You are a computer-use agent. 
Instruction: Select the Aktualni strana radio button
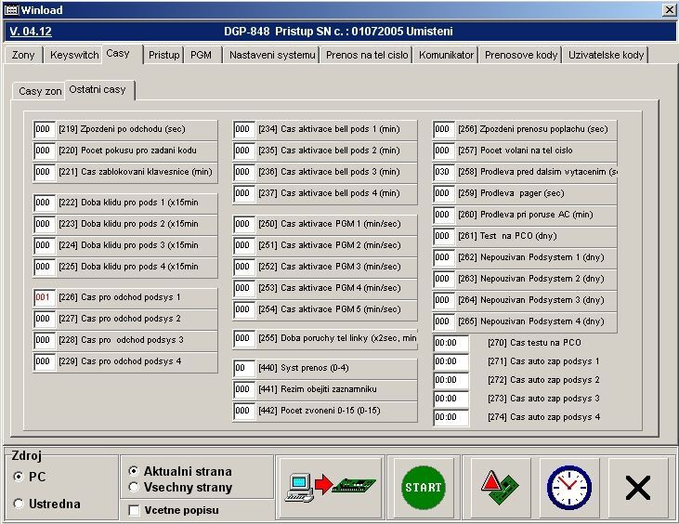point(134,472)
